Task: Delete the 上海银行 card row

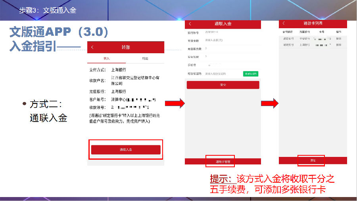Action: tap(339, 45)
